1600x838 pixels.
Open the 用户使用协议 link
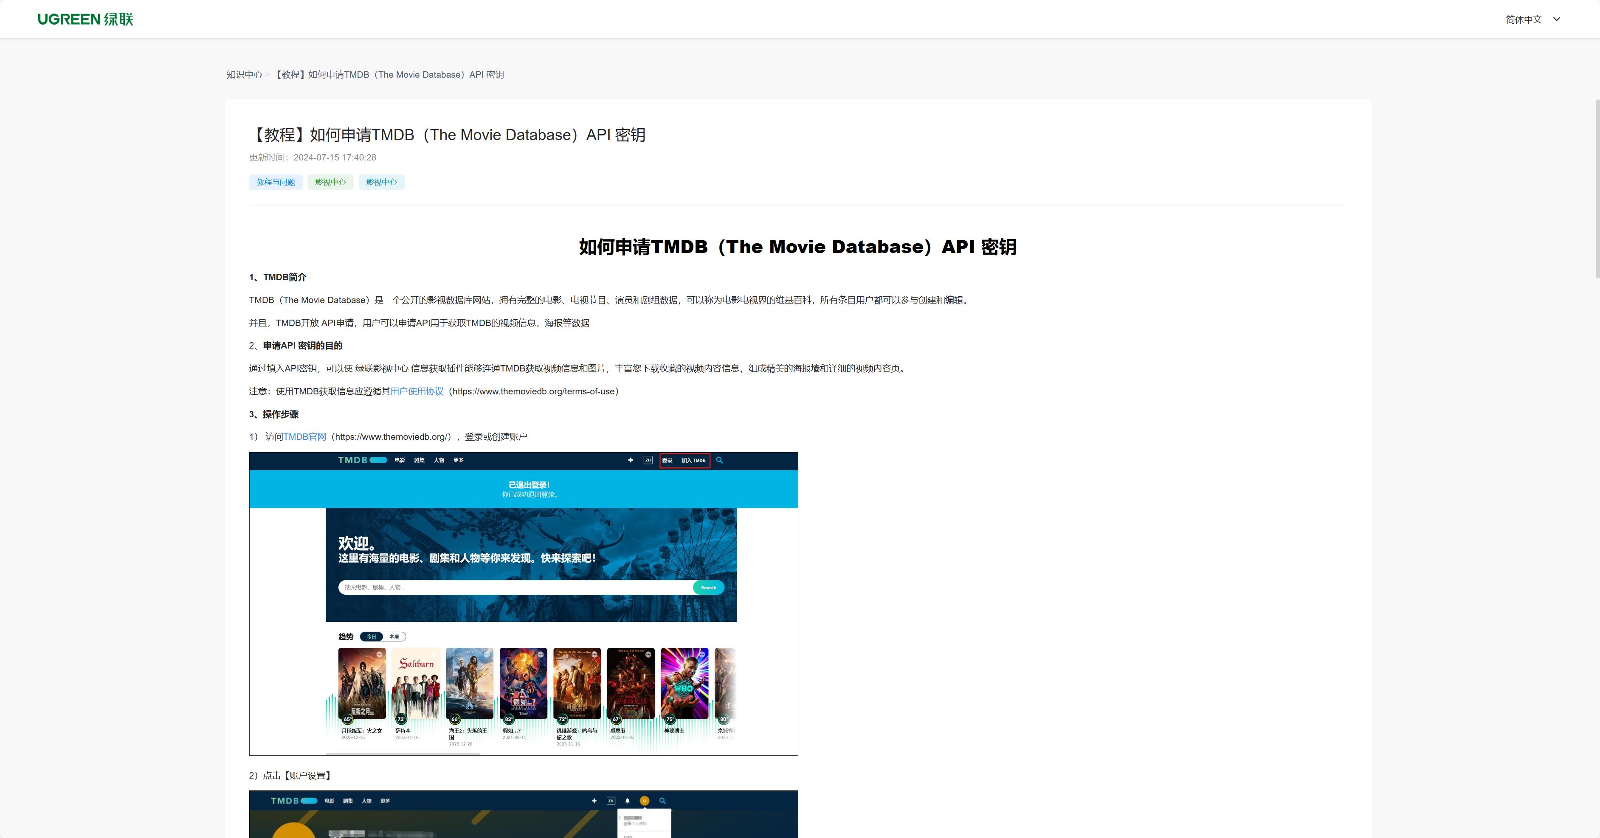point(417,391)
